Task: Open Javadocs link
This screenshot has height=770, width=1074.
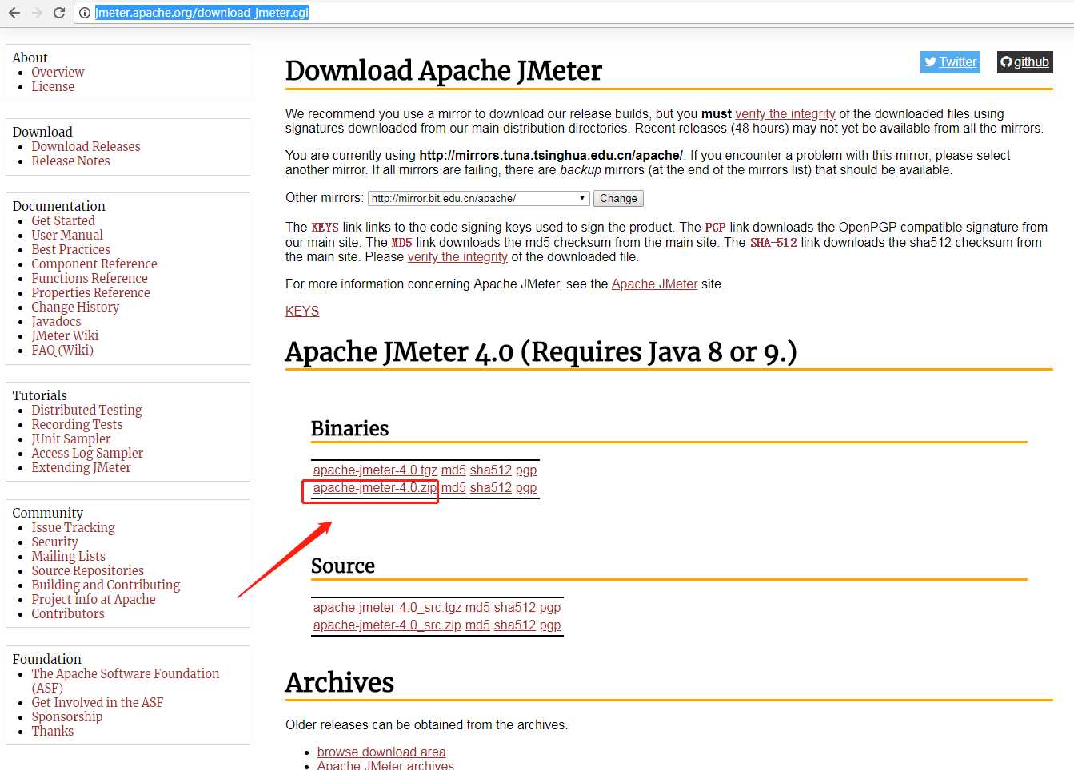Action: tap(56, 321)
